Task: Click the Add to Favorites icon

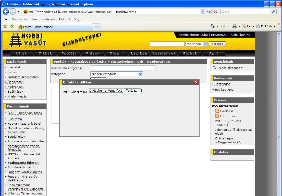Action: [x=12, y=26]
